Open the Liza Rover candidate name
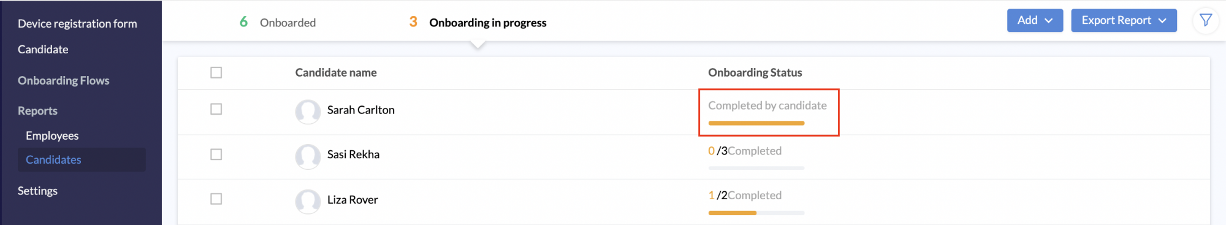The image size is (1226, 225). click(352, 199)
